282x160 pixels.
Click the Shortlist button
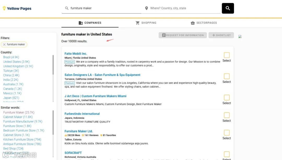point(221,35)
